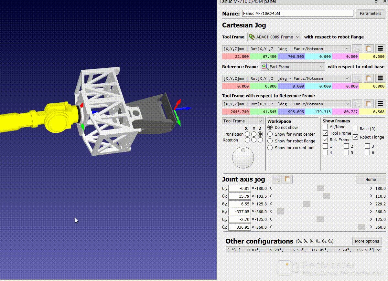Screen dimensions: 388x281
Task: Click paste icon in Reference Frame pose row
Action: point(368,78)
